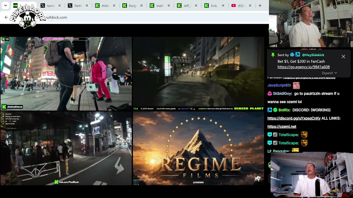Close the 'Burg' Kick tab

click(x=141, y=5)
